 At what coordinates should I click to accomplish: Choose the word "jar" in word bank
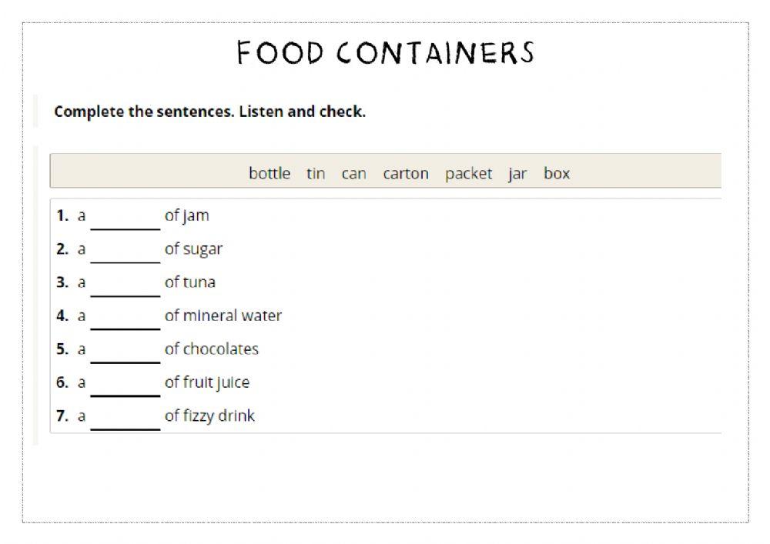[517, 174]
